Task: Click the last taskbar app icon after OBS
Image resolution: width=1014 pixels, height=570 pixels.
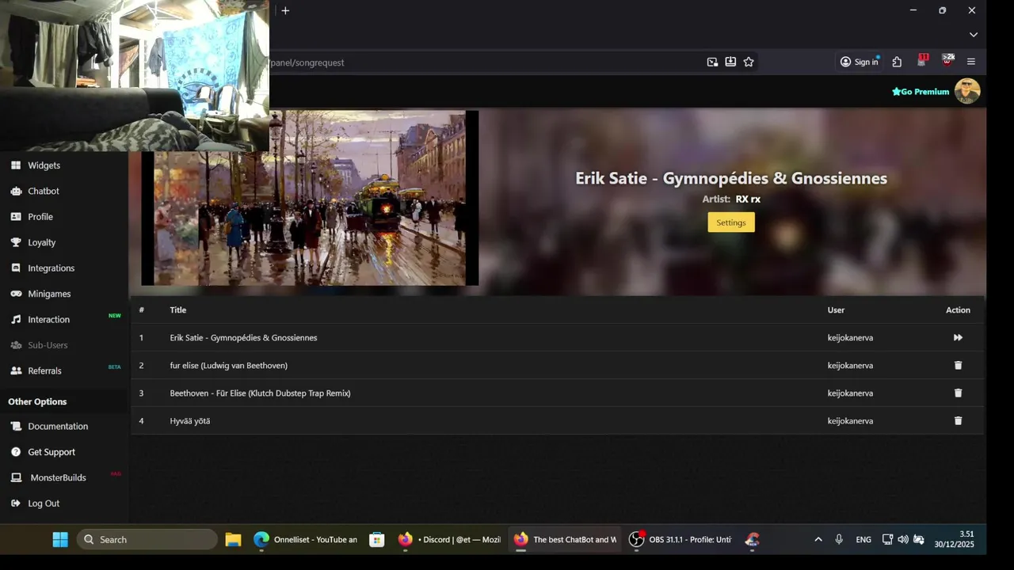Action: (753, 539)
